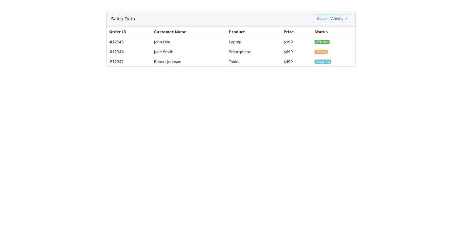Select the Order ID column header
The image size is (462, 242).
pyautogui.click(x=117, y=32)
